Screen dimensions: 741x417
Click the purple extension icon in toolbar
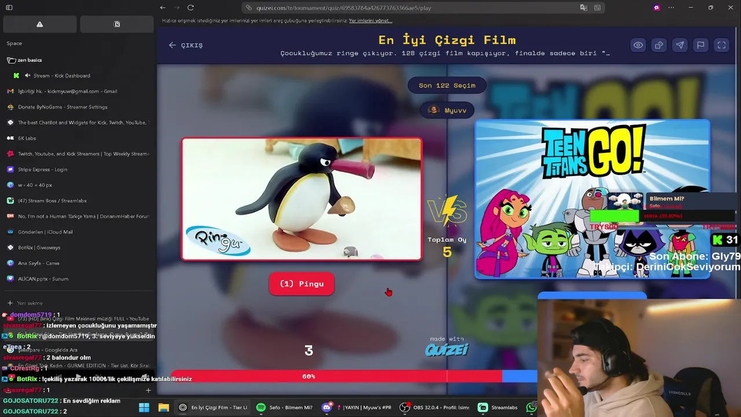tap(656, 8)
